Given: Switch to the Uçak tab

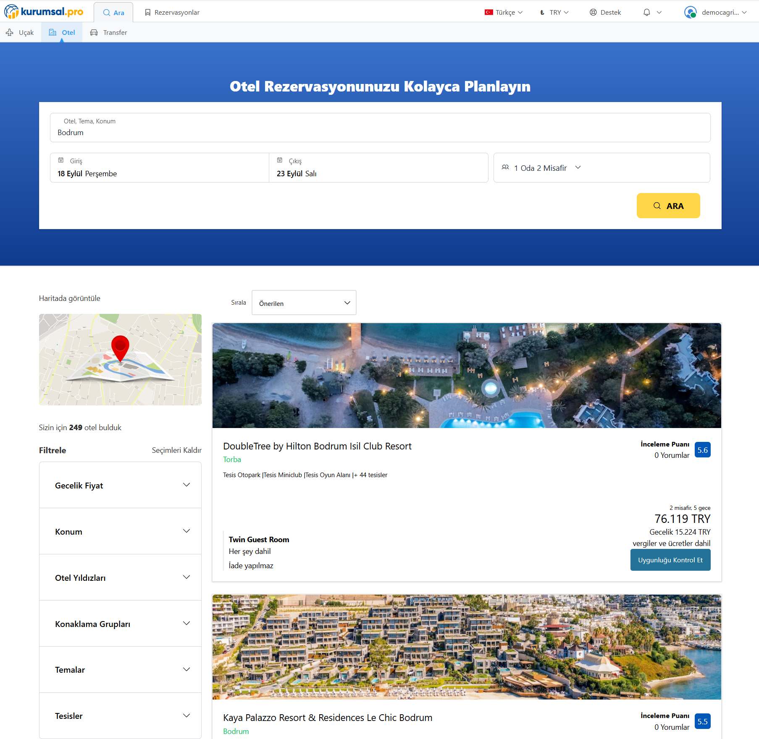Looking at the screenshot, I should click(x=20, y=32).
